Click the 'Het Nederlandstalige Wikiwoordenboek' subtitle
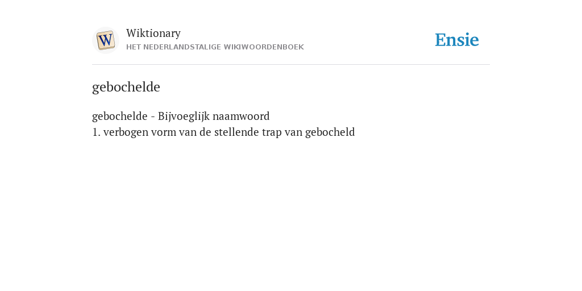This screenshot has height=291, width=582. 215,47
